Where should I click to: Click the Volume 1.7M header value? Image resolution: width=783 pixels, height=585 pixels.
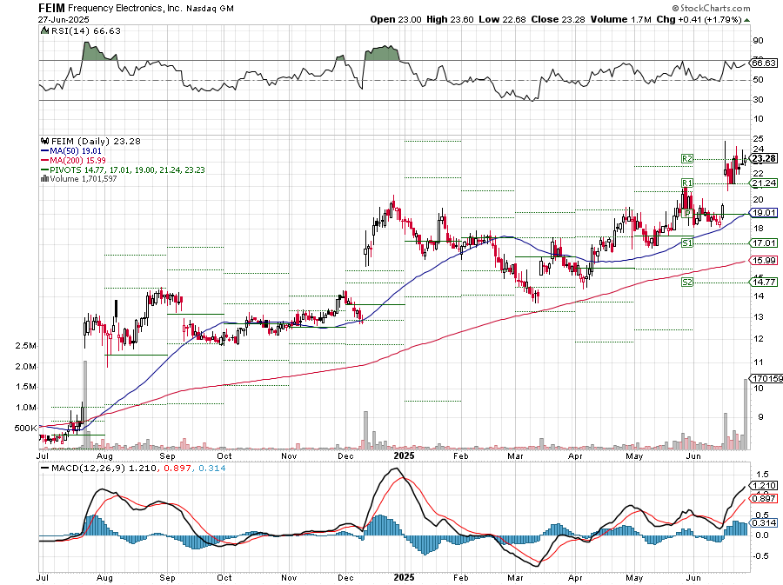[620, 19]
